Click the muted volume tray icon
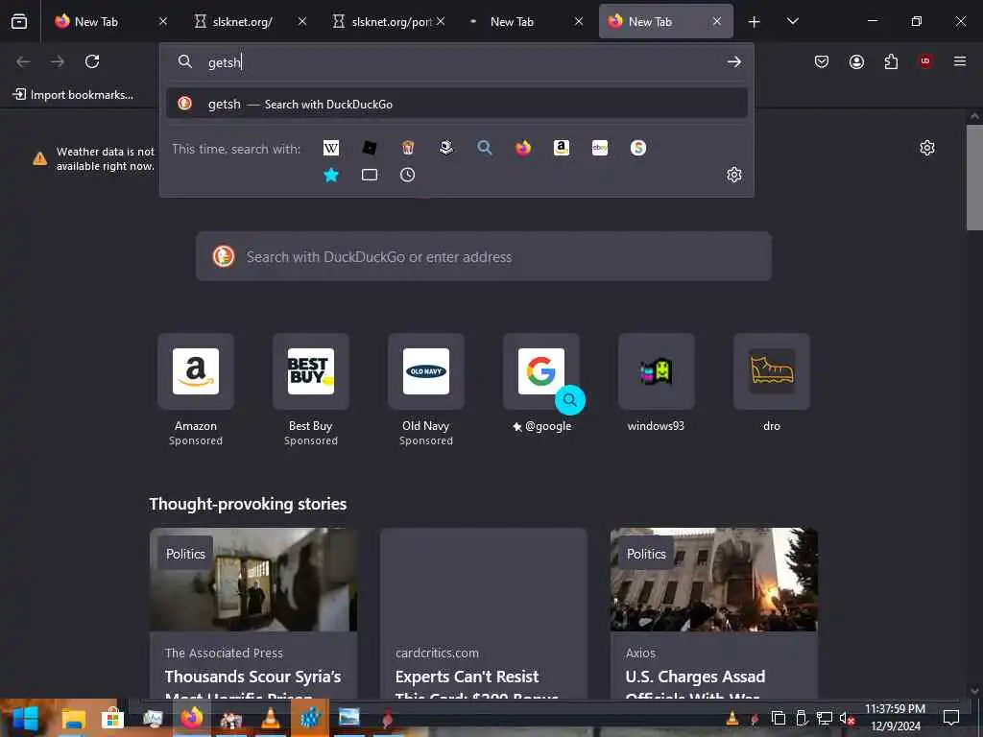 847,718
